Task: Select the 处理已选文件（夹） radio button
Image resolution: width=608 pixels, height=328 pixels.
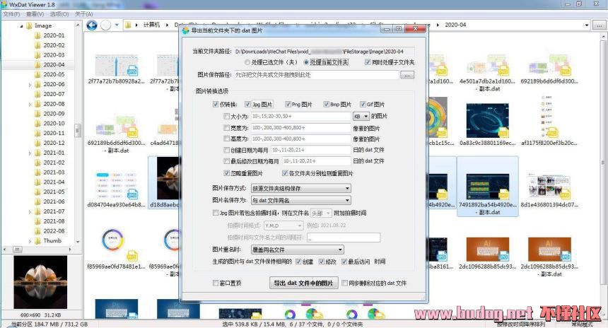Action: click(247, 62)
